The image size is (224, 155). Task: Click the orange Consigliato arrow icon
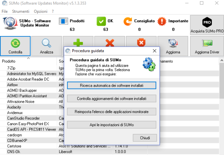[x=128, y=22]
